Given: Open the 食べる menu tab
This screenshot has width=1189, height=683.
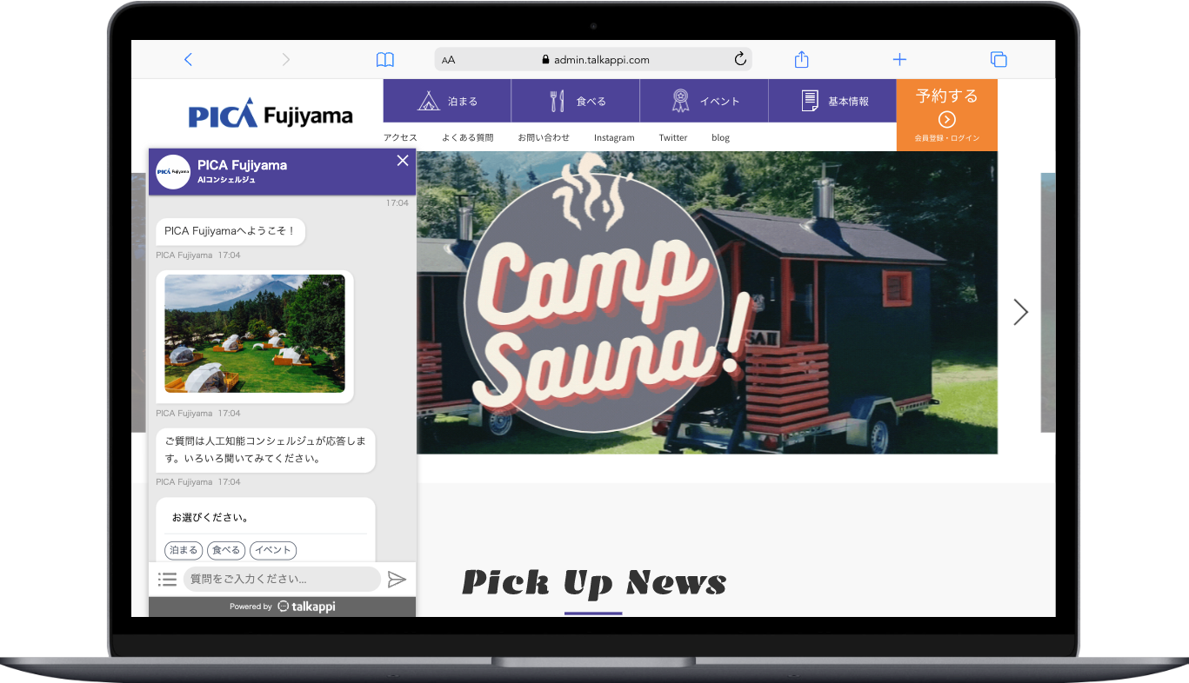Looking at the screenshot, I should coord(576,101).
